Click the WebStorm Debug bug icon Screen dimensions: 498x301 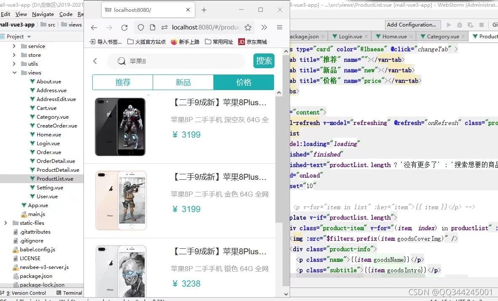460,25
